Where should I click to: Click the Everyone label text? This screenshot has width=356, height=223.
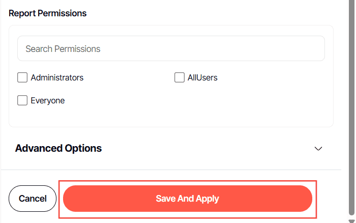[x=48, y=100]
